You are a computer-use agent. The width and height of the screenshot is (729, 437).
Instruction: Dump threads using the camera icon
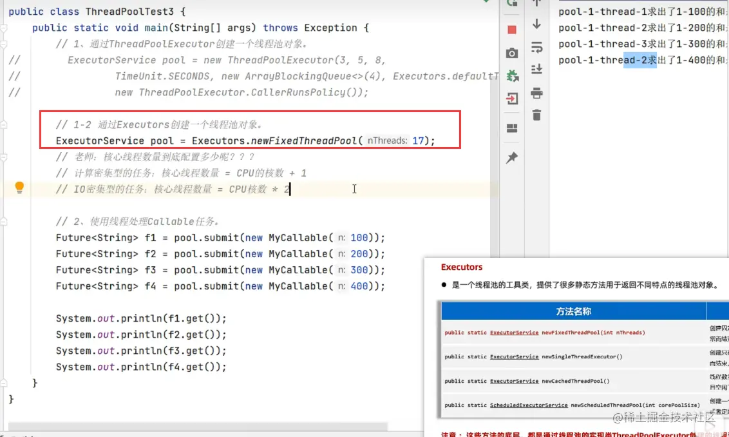(x=512, y=53)
